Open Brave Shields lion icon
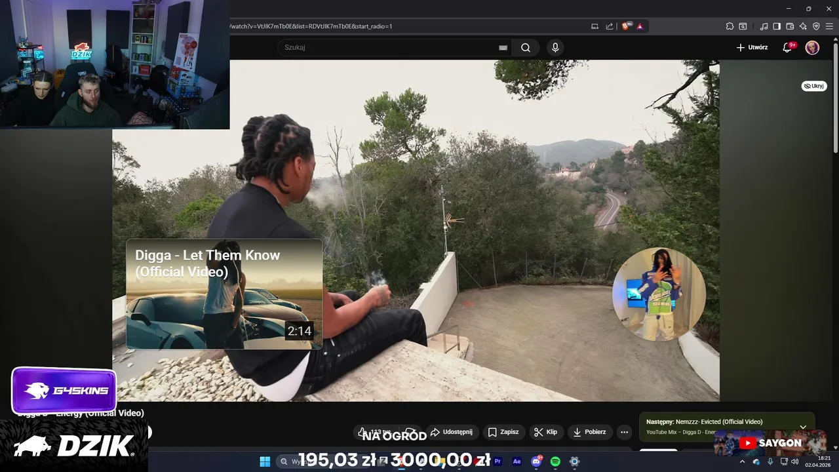Image resolution: width=839 pixels, height=472 pixels. (626, 26)
